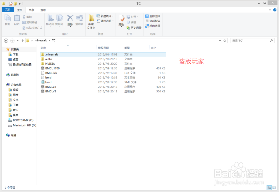Open the 查看 (View) ribbon tab
279x192 pixels.
pyautogui.click(x=43, y=10)
